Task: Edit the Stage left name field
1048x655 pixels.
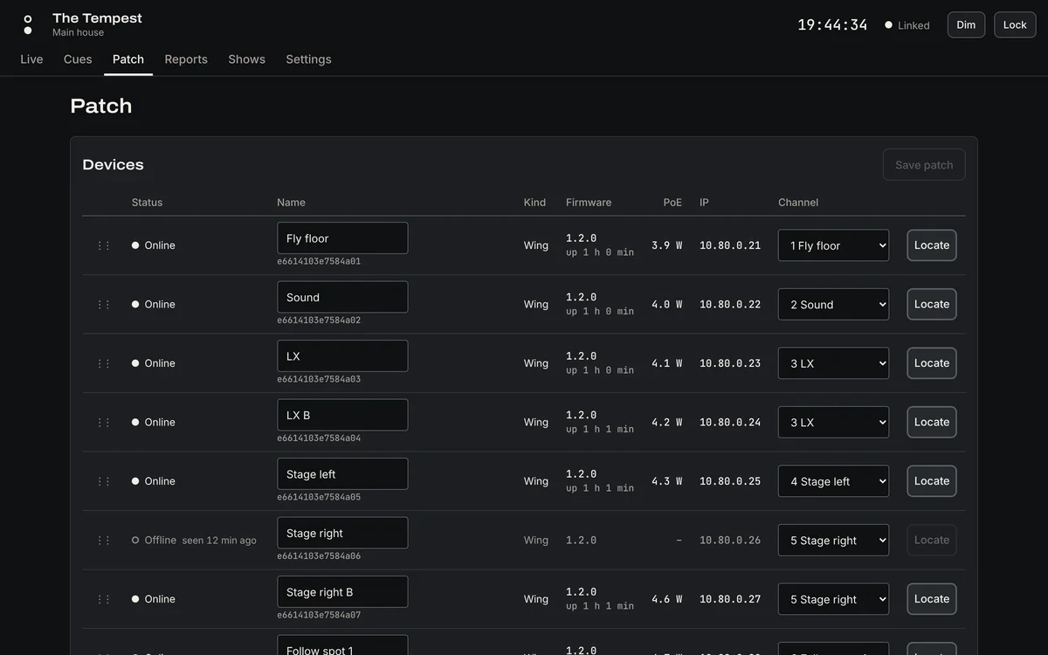Action: [342, 474]
